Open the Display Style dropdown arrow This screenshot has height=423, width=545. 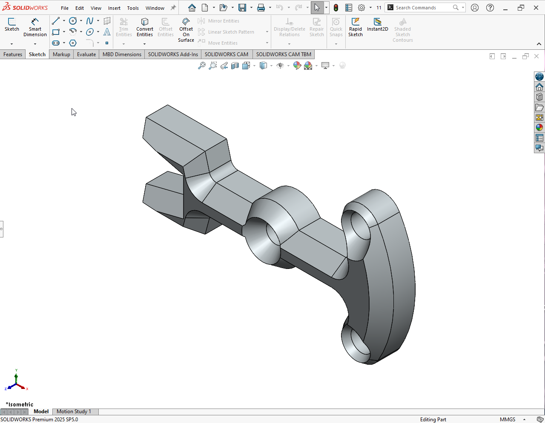click(271, 66)
